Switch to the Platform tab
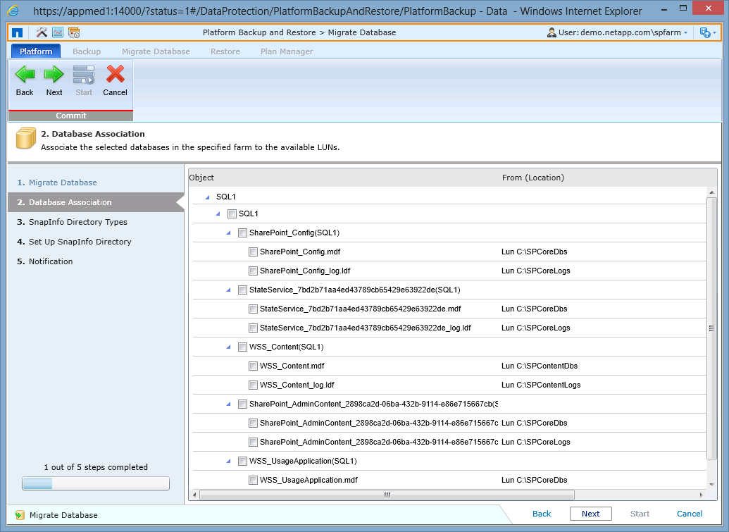Image resolution: width=729 pixels, height=532 pixels. (36, 51)
